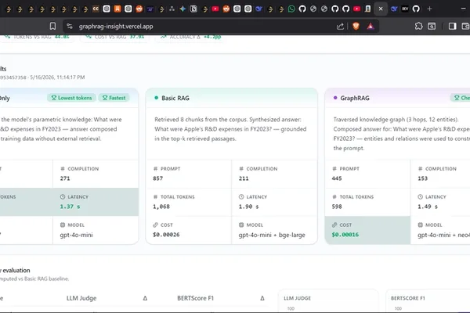Click purple status dot beside GraphRAG
Screen dimensions: 470x313
335,98
